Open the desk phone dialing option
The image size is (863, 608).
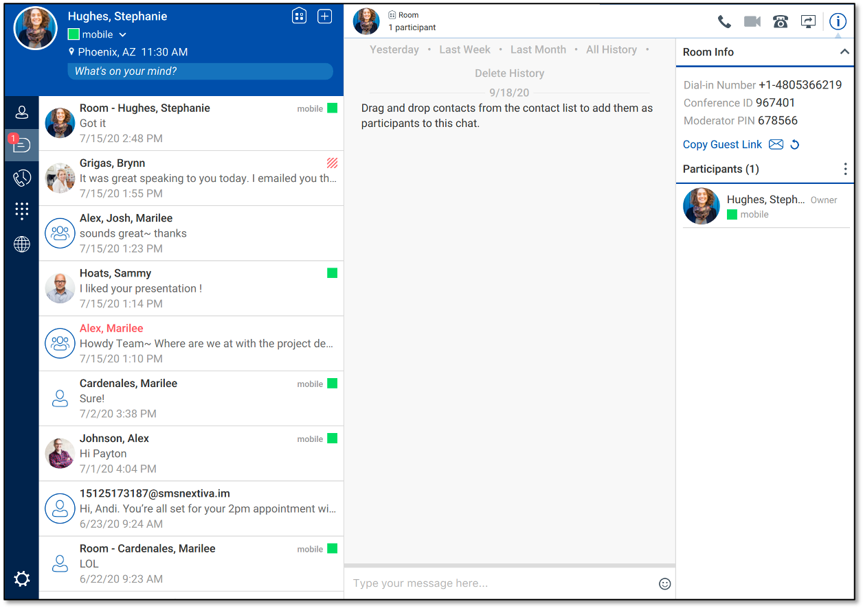click(780, 21)
